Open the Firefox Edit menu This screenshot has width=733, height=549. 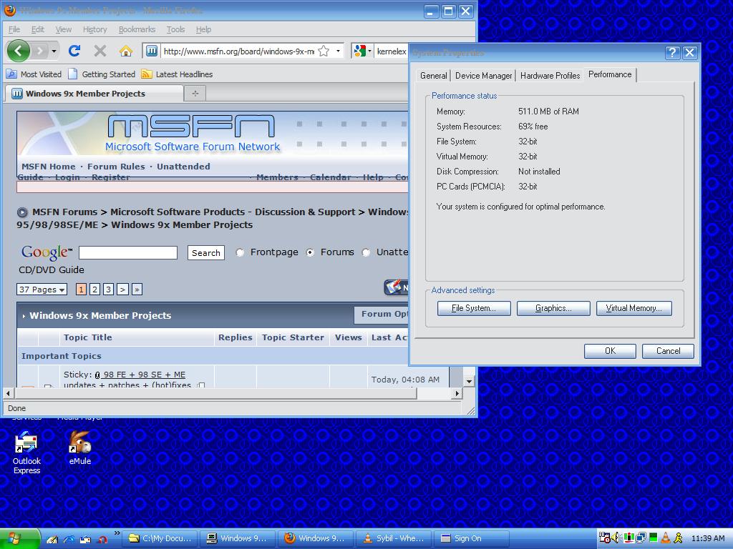[37, 29]
